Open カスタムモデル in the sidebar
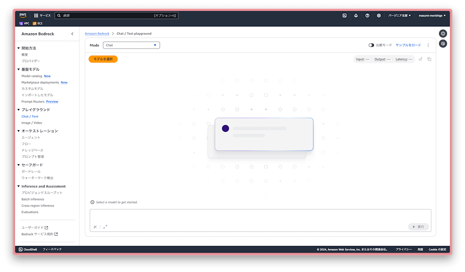 click(33, 89)
